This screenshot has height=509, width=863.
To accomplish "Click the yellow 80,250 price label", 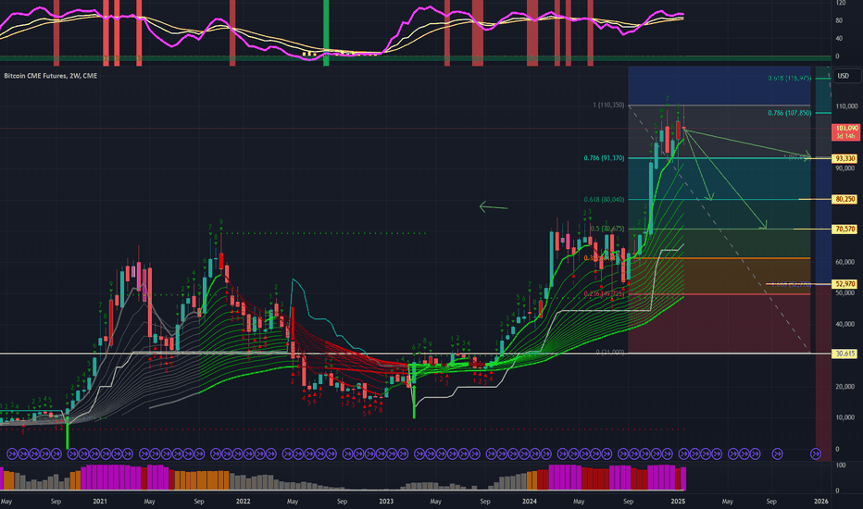I will pyautogui.click(x=845, y=199).
